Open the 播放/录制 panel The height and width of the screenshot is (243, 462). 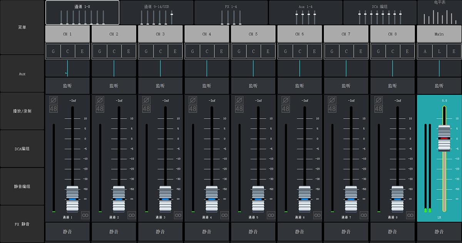(x=22, y=111)
